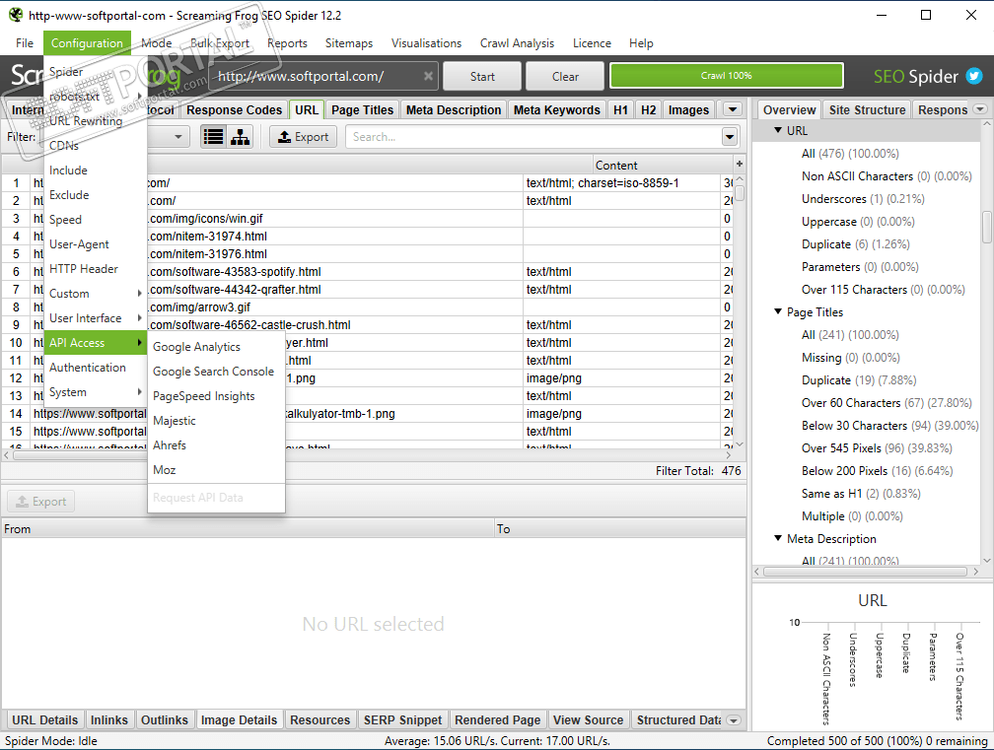
Task: Open the Visualisations menu
Action: point(427,43)
